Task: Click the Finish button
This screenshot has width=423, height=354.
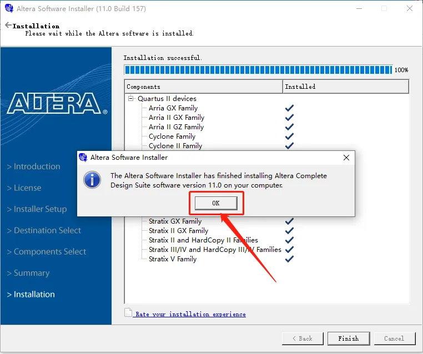Action: (349, 338)
